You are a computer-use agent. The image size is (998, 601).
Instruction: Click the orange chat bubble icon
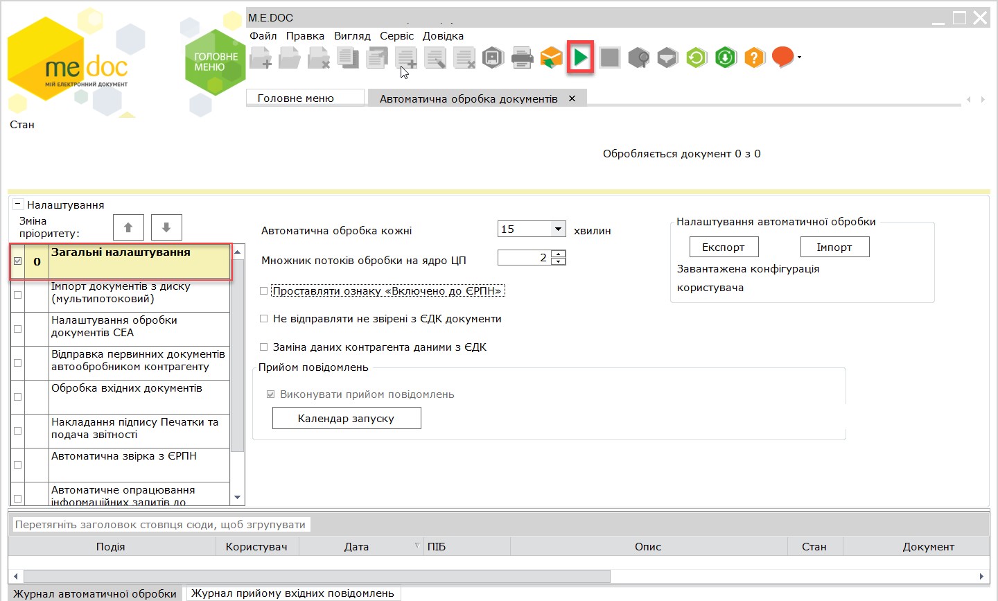point(782,57)
